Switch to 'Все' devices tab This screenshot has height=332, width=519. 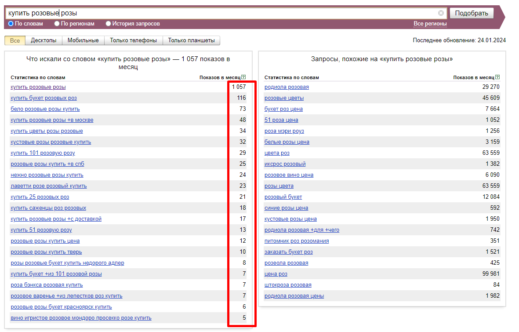pos(15,40)
